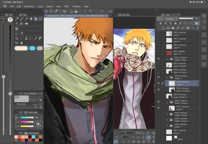Screen dimensions: 208x144
Task: Click the Create layer mask icon
Action: 188,28
